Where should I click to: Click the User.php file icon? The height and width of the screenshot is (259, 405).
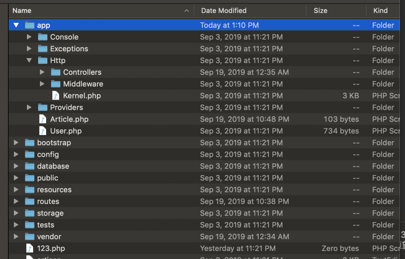(x=43, y=131)
